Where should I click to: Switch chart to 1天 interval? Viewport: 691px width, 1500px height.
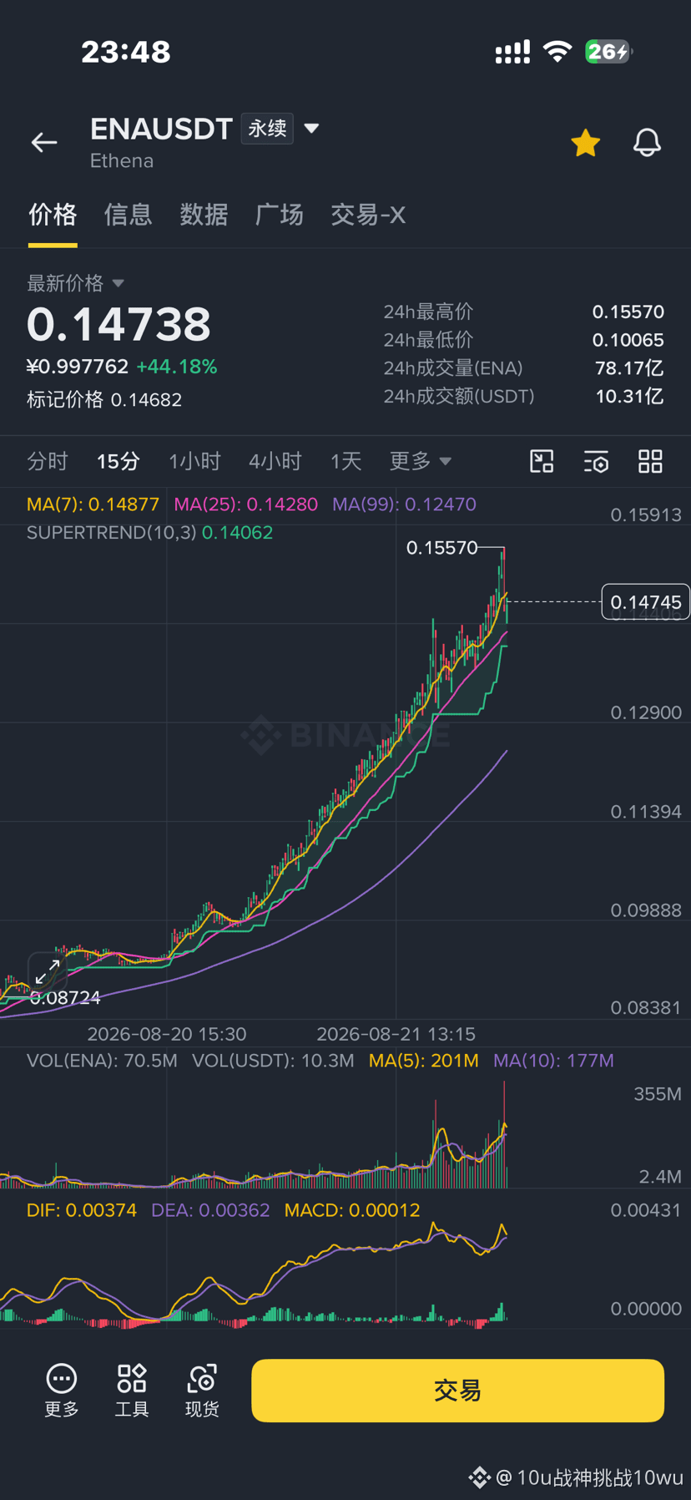[x=345, y=461]
